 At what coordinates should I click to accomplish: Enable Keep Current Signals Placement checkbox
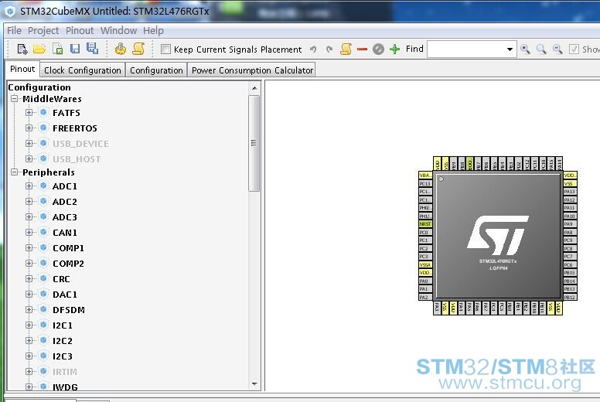165,49
